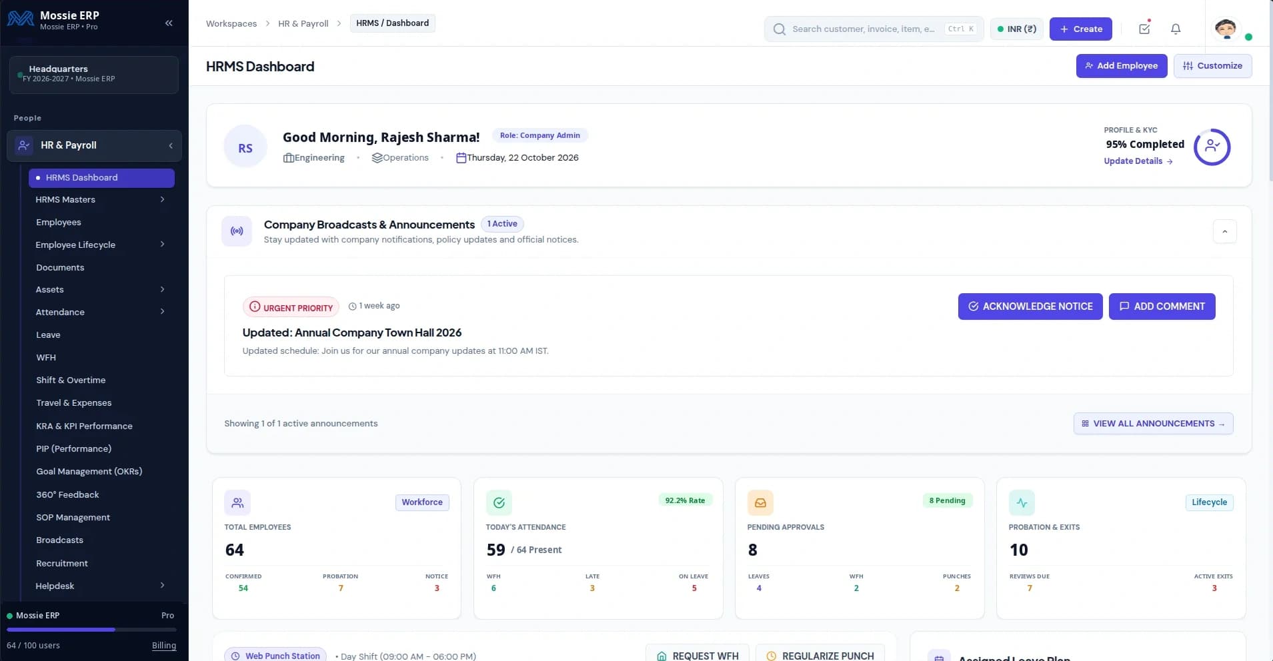Open Goal Management (OKRs) page

click(89, 471)
